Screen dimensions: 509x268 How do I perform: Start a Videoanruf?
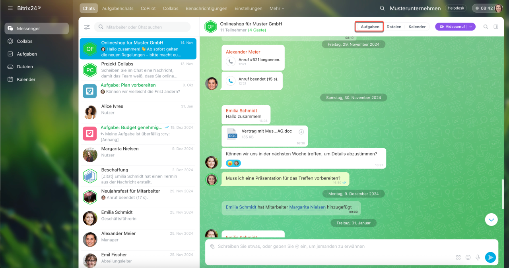(x=452, y=27)
